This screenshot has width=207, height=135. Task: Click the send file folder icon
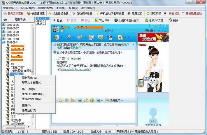coord(80,38)
